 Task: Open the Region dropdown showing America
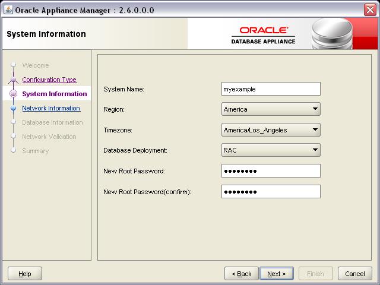tap(271, 109)
